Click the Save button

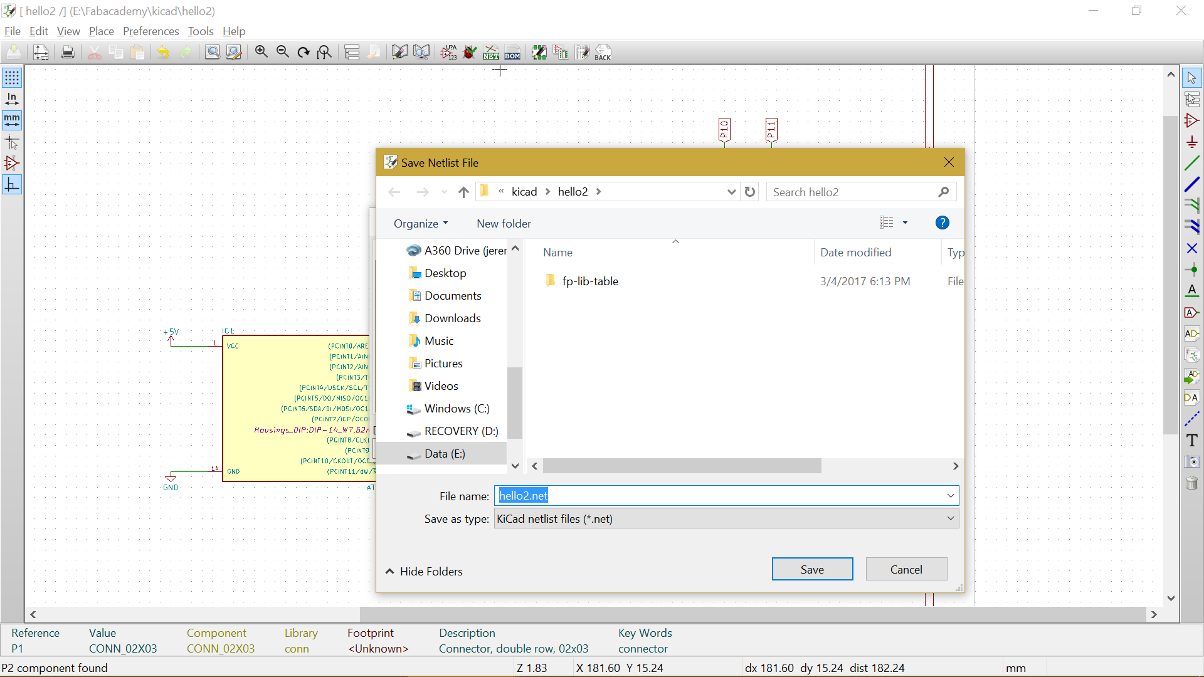(x=812, y=569)
